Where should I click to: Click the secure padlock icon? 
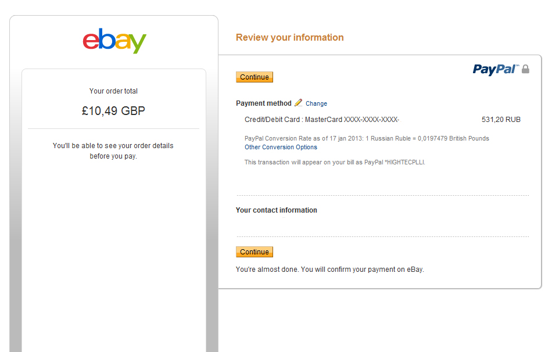point(525,69)
